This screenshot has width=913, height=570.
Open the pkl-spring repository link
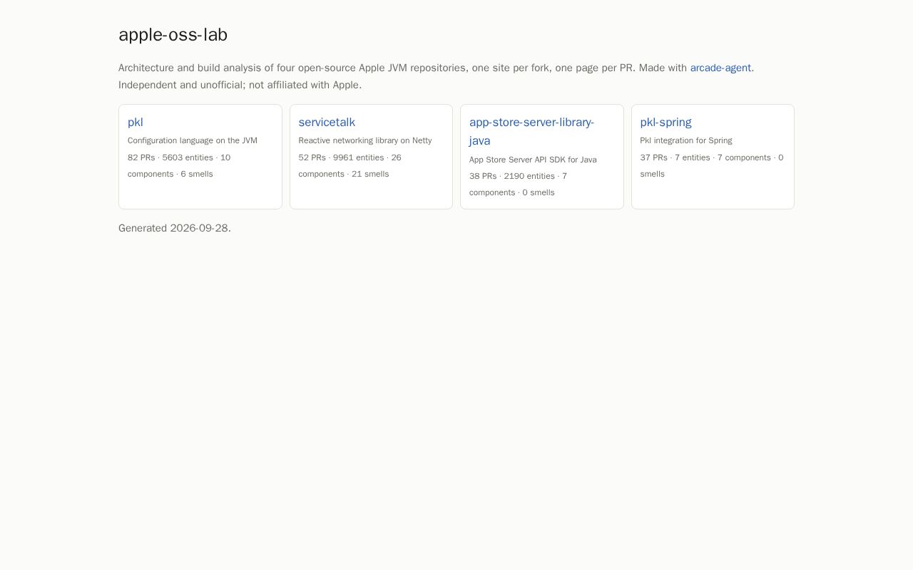(x=665, y=122)
